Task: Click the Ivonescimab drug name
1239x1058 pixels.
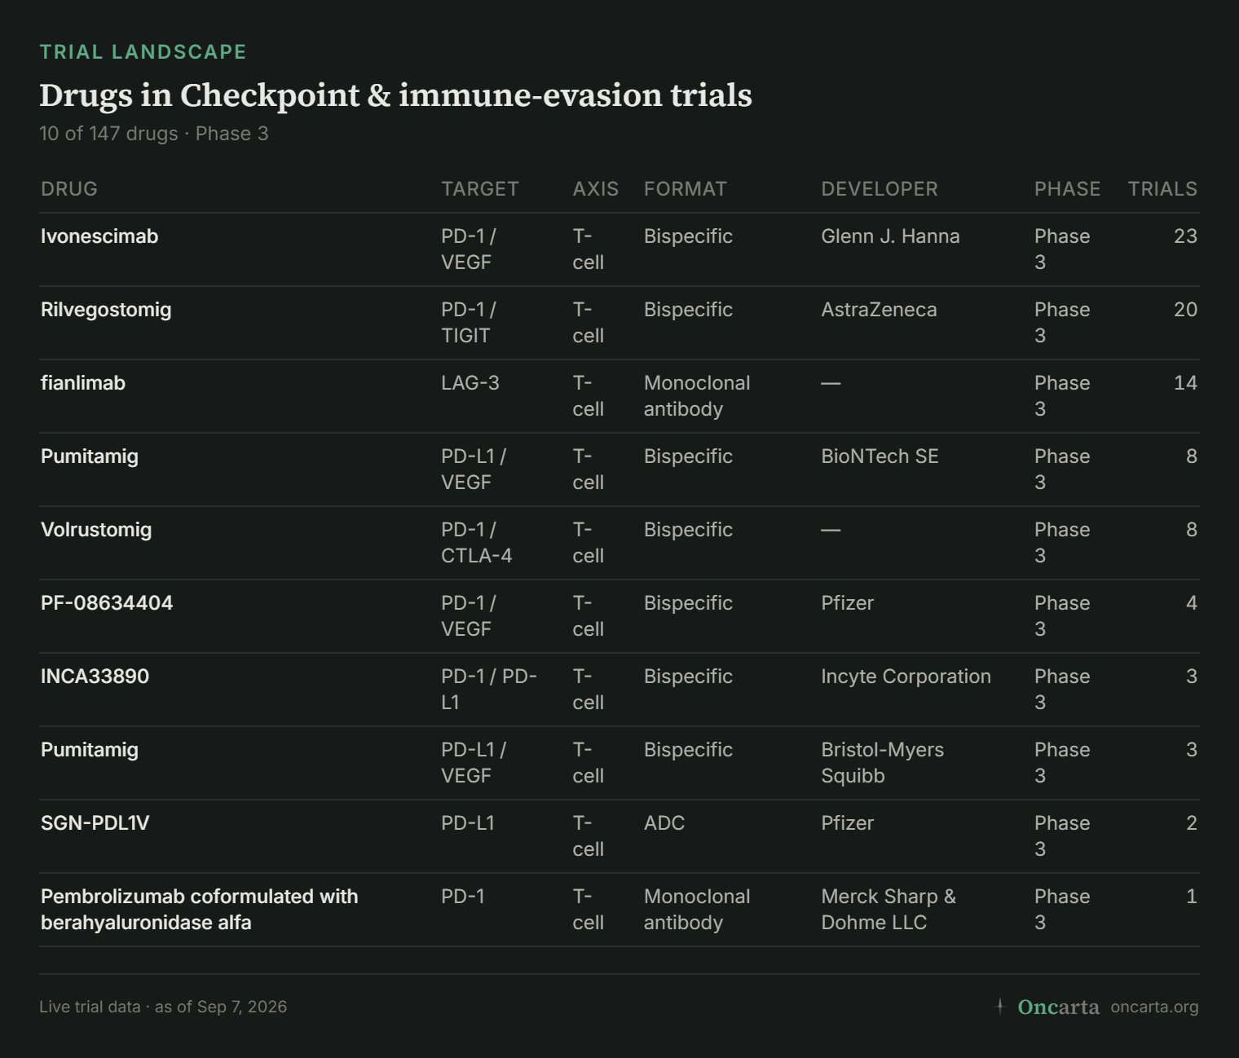Action: coord(99,236)
